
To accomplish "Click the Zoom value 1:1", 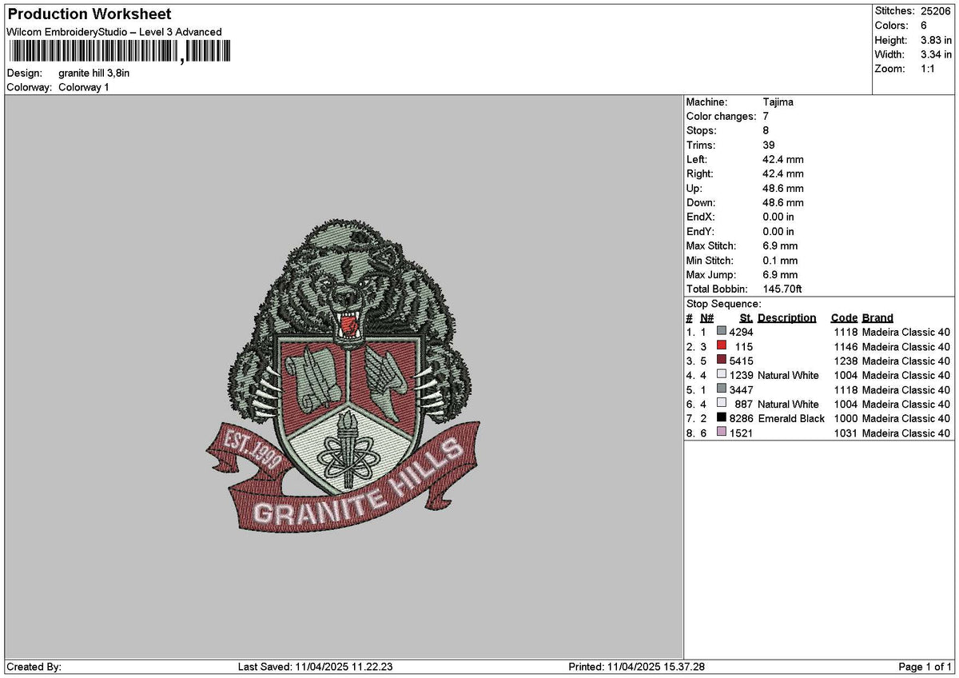I will point(929,69).
